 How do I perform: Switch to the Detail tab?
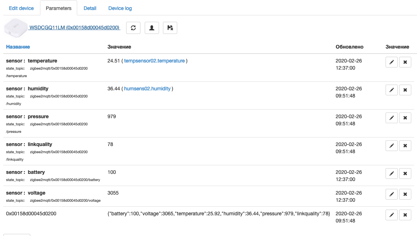tap(90, 8)
